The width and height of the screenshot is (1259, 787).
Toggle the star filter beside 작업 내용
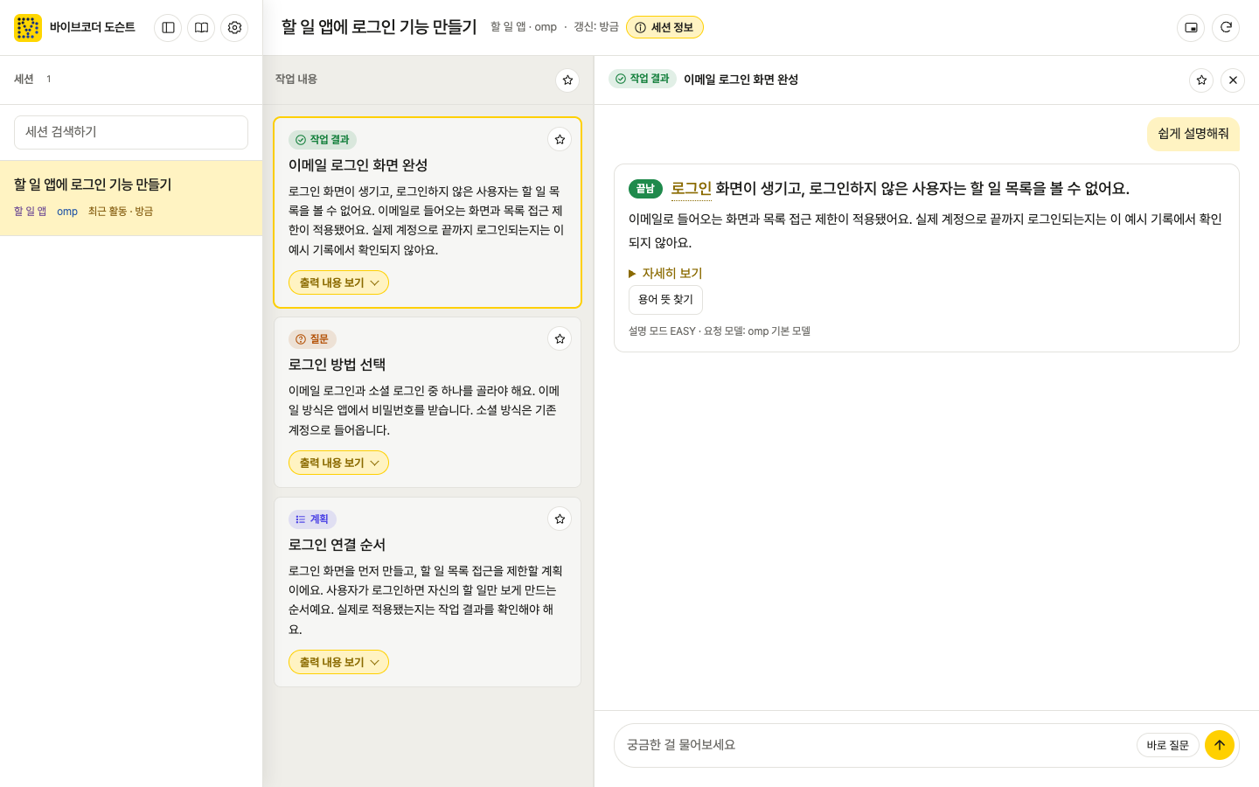click(x=567, y=80)
